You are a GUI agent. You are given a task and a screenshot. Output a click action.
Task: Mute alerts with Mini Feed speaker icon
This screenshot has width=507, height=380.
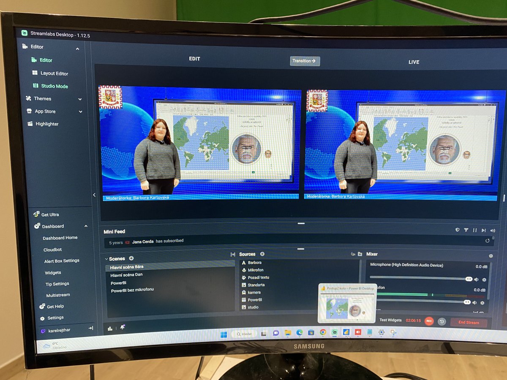pyautogui.click(x=492, y=231)
